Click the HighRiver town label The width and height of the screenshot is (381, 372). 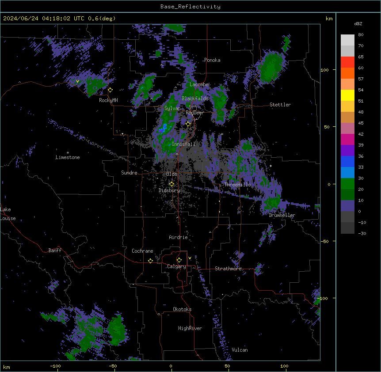click(190, 328)
